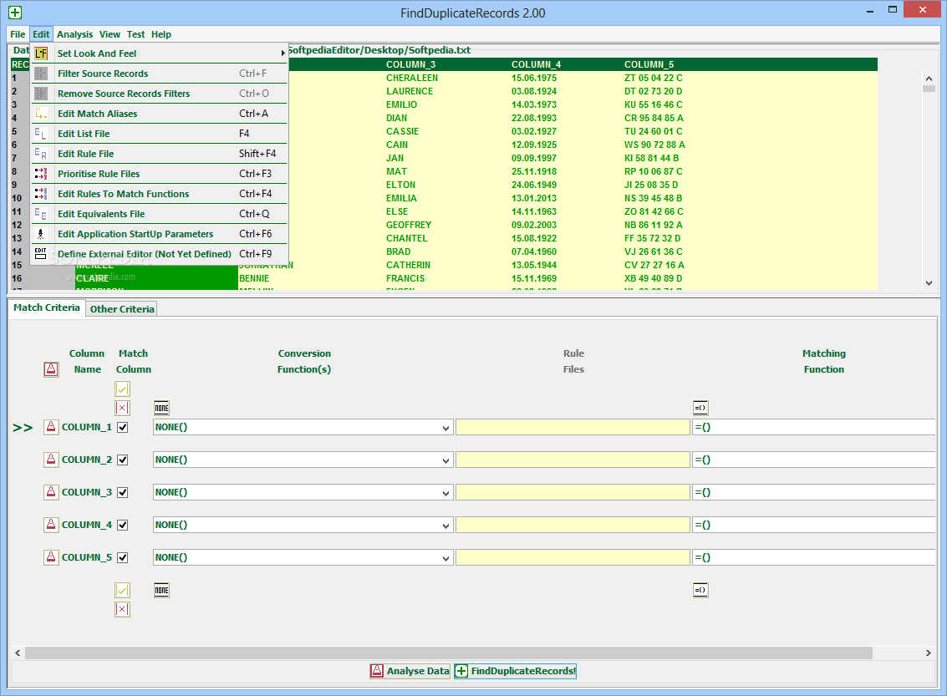Viewport: 947px width, 696px height.
Task: Click the 'ZT 05 04 22 C' cell
Action: [x=654, y=78]
